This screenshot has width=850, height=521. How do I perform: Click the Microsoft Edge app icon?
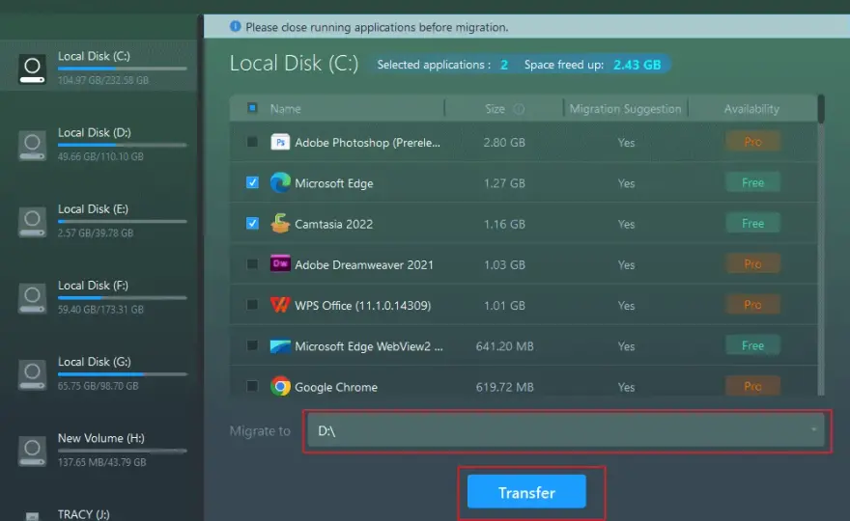pyautogui.click(x=280, y=182)
